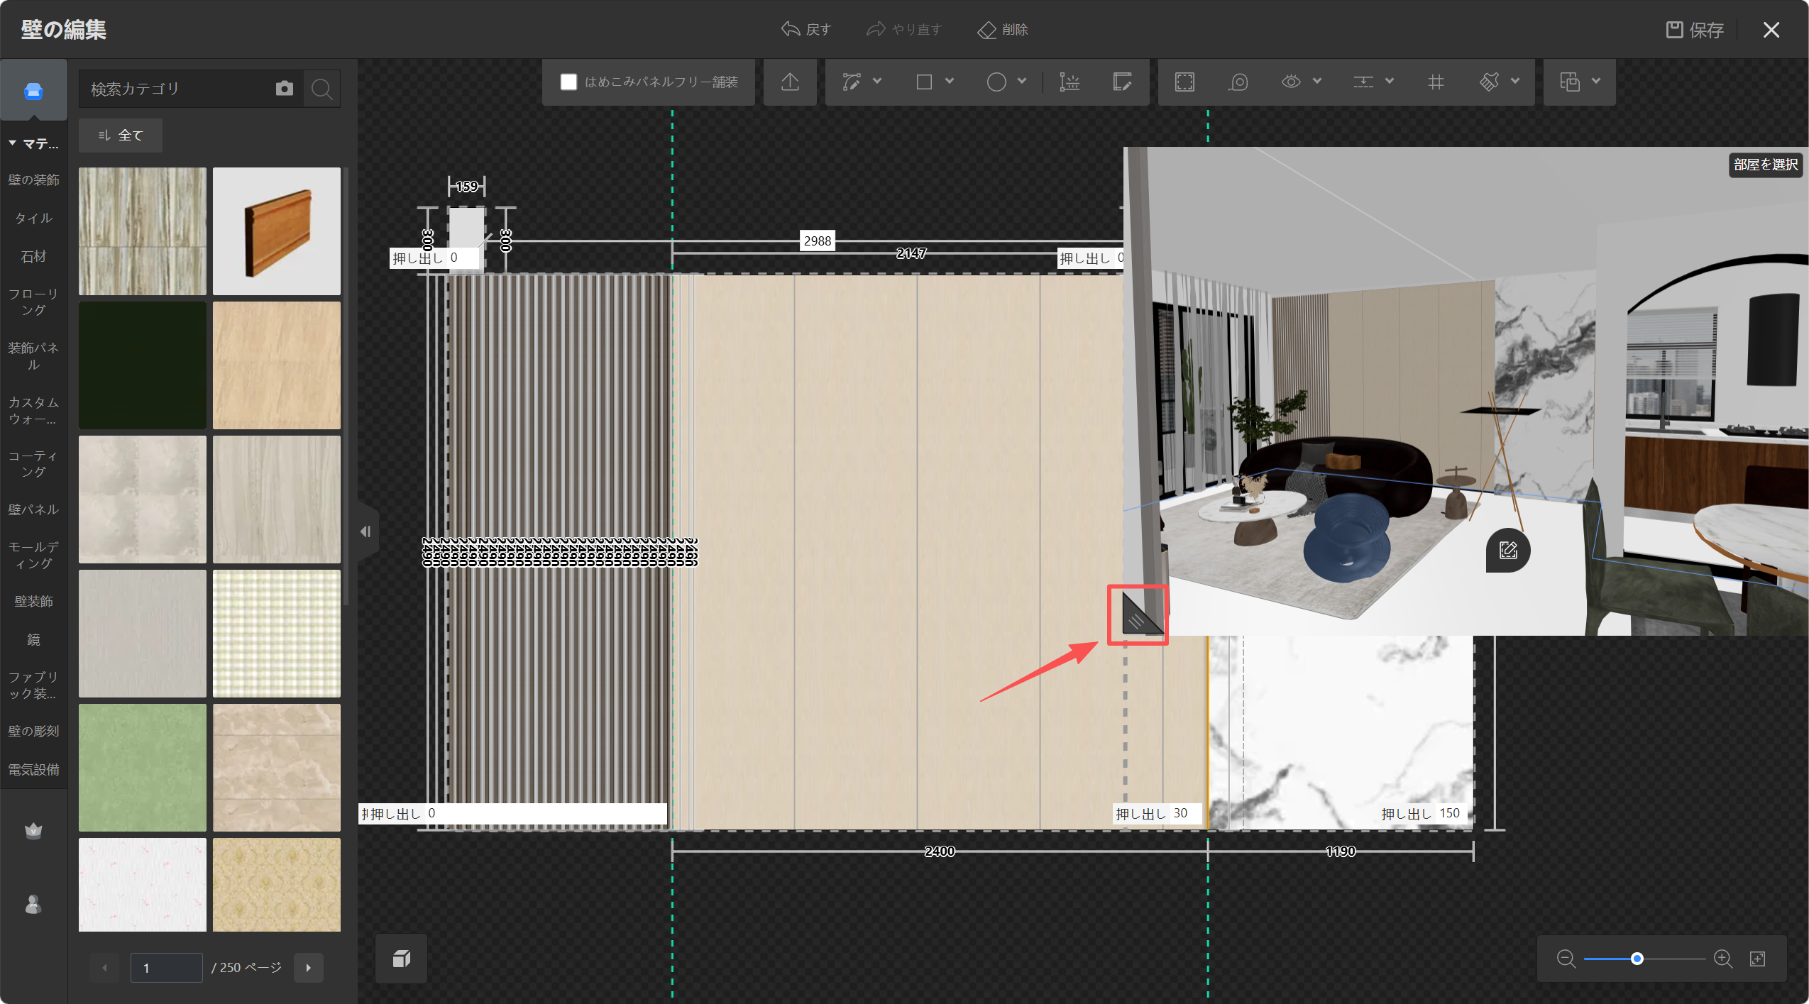Click the alignment distribute icon

1363,82
